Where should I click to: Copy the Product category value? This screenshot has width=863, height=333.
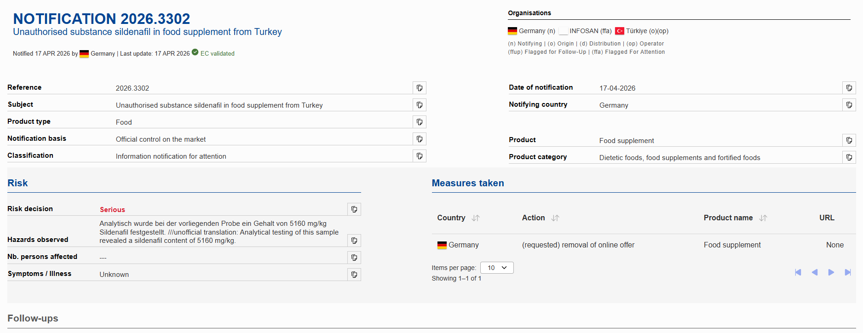849,157
